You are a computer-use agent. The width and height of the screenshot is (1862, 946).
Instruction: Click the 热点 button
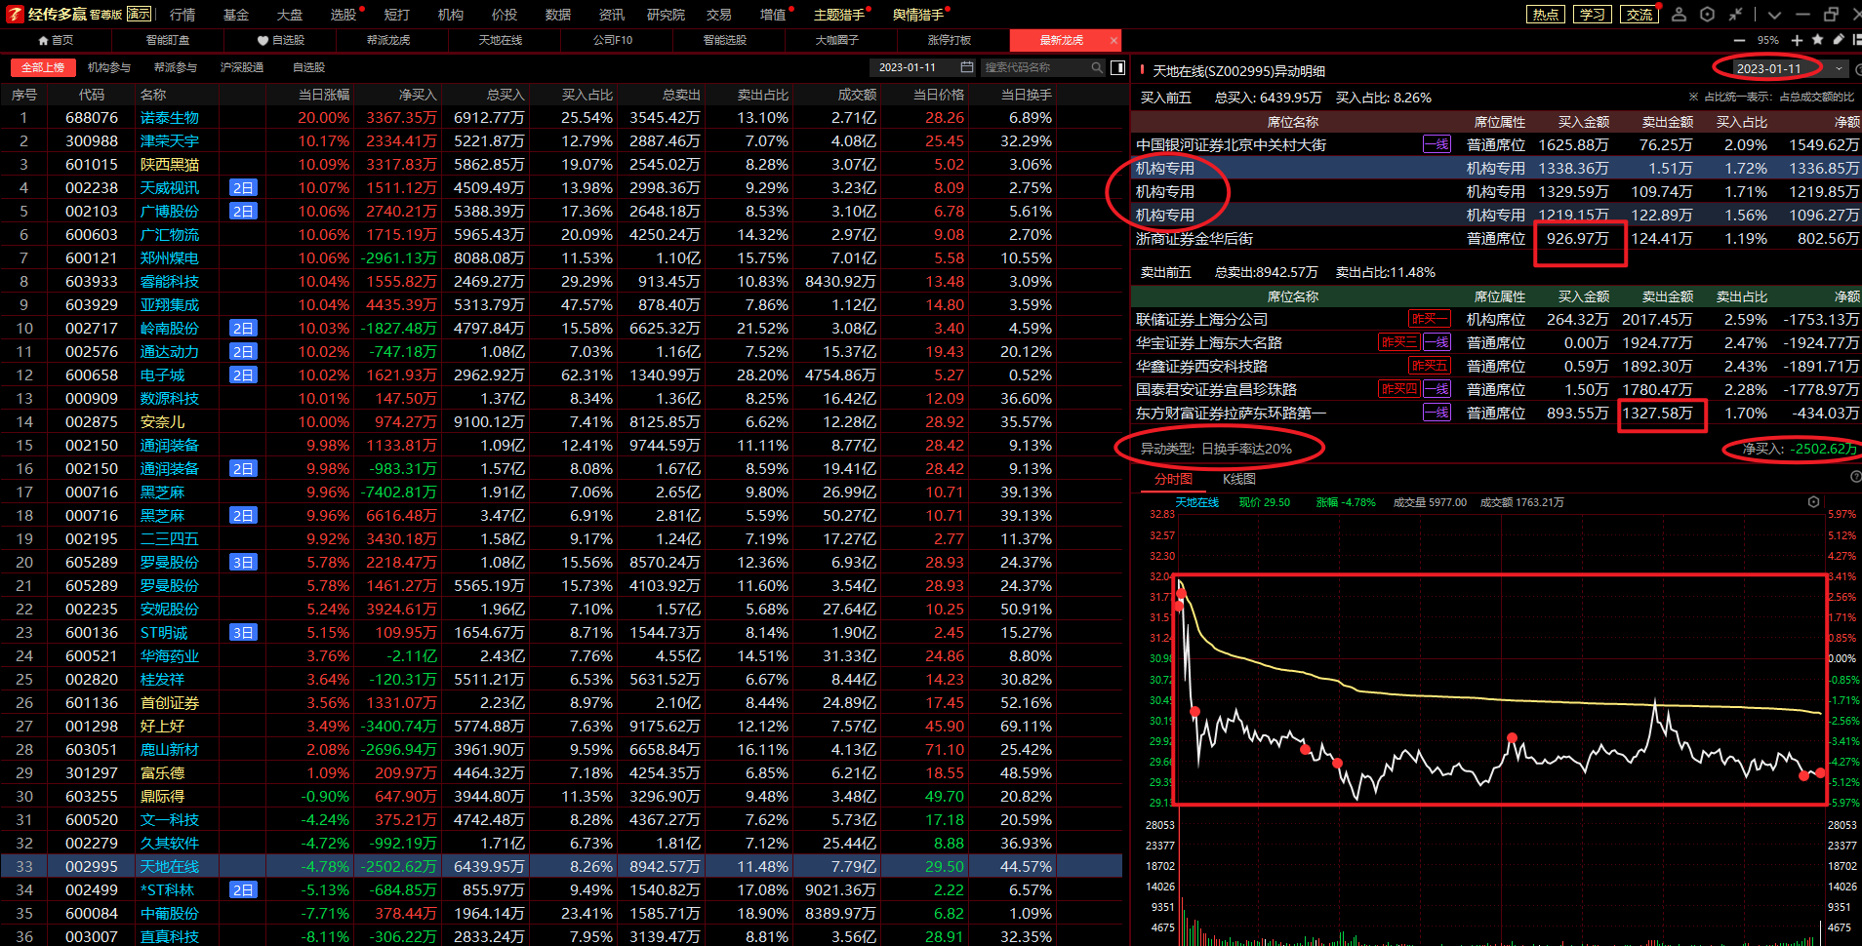(1545, 15)
